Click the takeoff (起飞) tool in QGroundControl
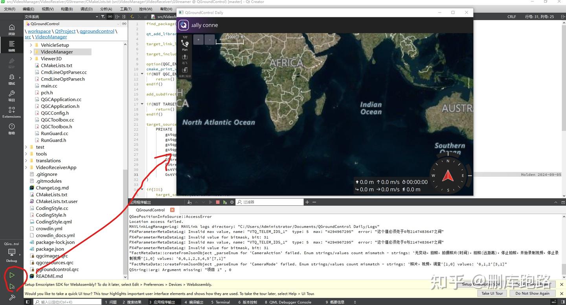The width and height of the screenshot is (566, 305). click(185, 59)
